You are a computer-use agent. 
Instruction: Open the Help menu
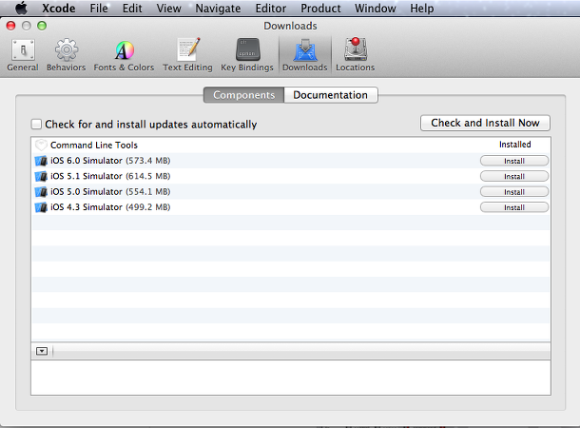[x=421, y=9]
